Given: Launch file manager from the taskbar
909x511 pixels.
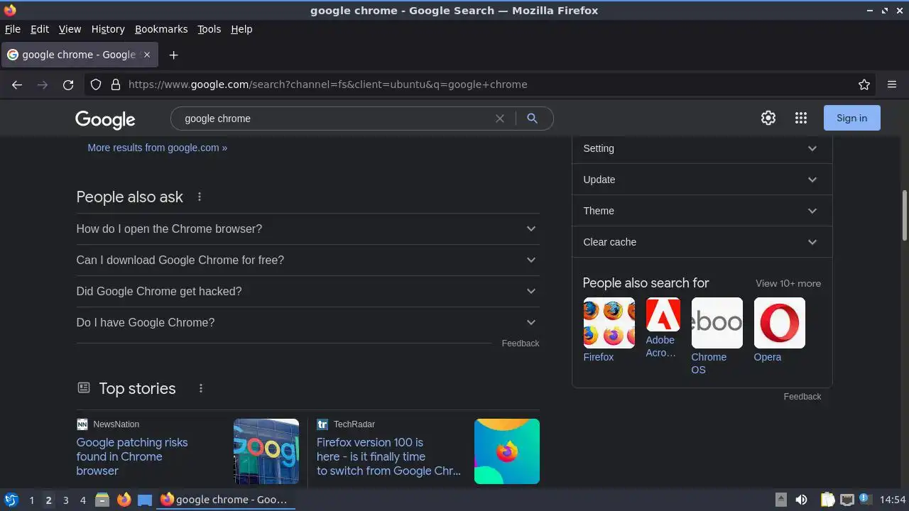Looking at the screenshot, I should (102, 500).
